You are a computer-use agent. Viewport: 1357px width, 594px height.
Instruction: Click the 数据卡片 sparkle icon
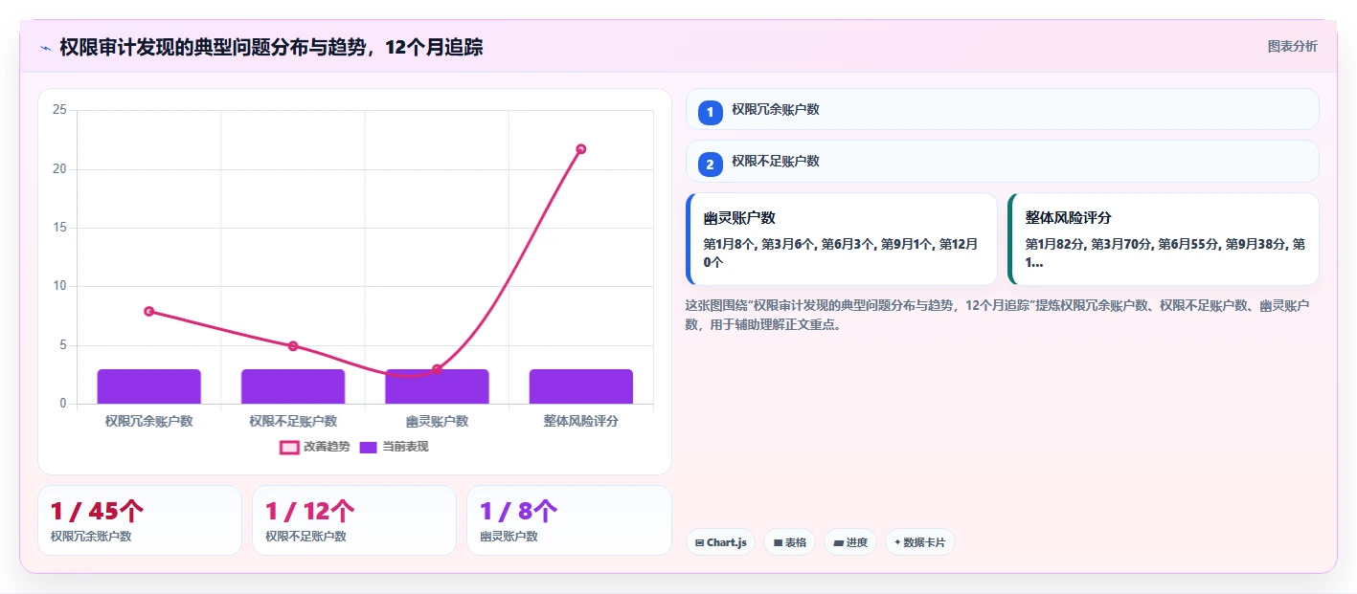click(897, 542)
